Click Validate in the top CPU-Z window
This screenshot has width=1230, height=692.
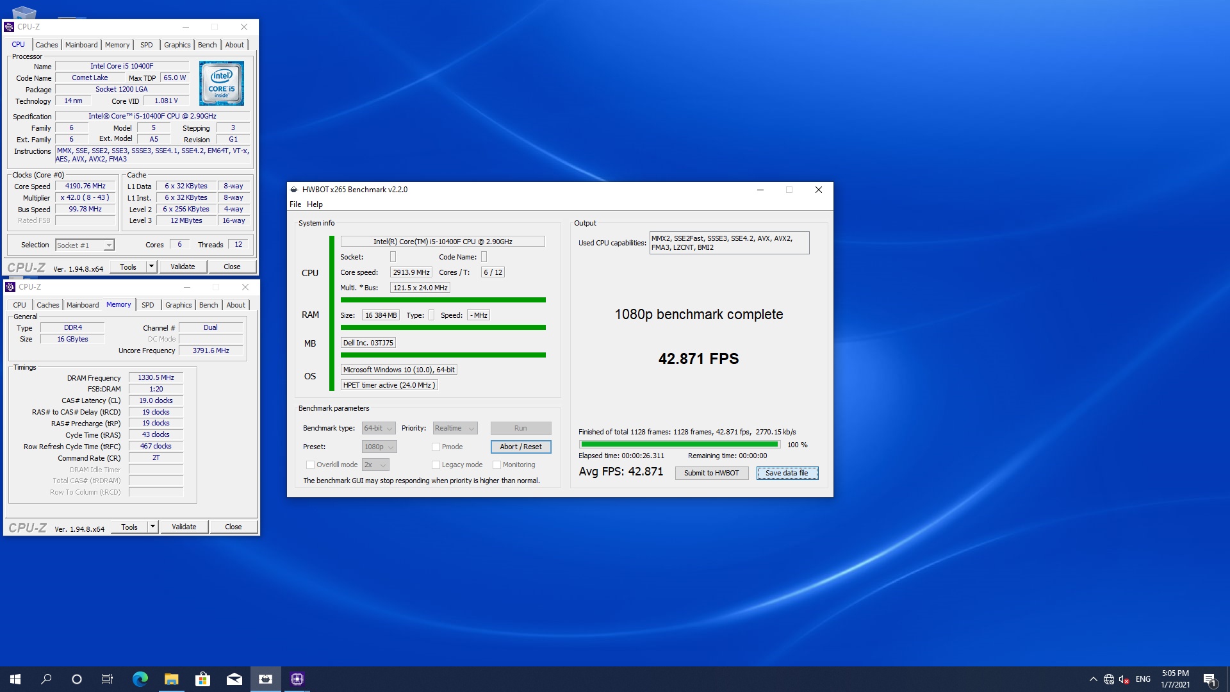tap(183, 267)
